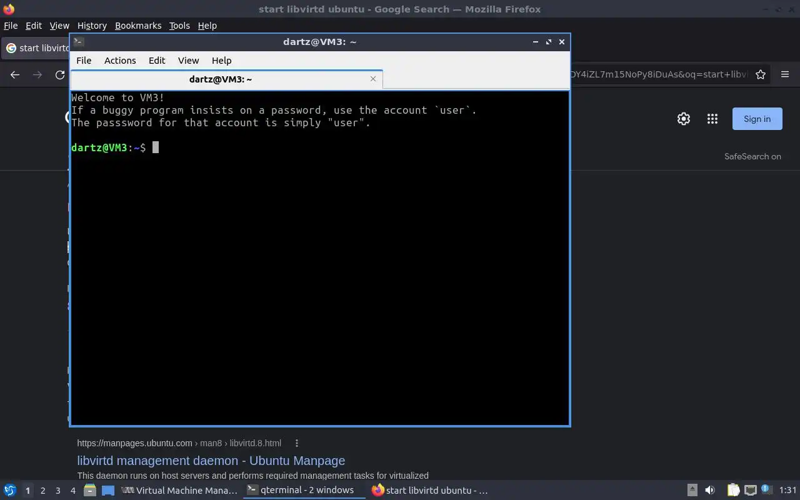This screenshot has height=500, width=800.
Task: Switch to workspace 1
Action: [27, 491]
